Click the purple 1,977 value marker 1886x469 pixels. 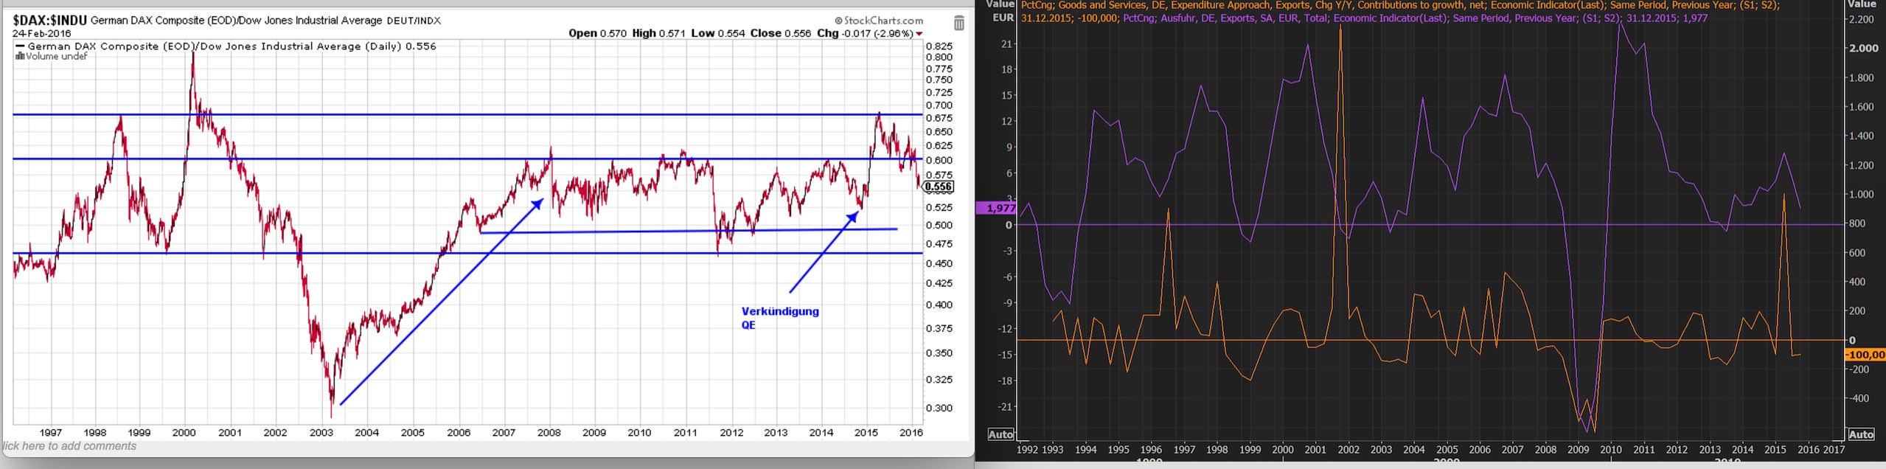point(996,208)
